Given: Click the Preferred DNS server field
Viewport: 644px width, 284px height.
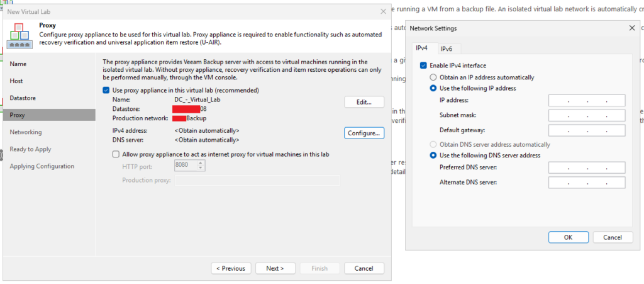Looking at the screenshot, I should [x=586, y=168].
